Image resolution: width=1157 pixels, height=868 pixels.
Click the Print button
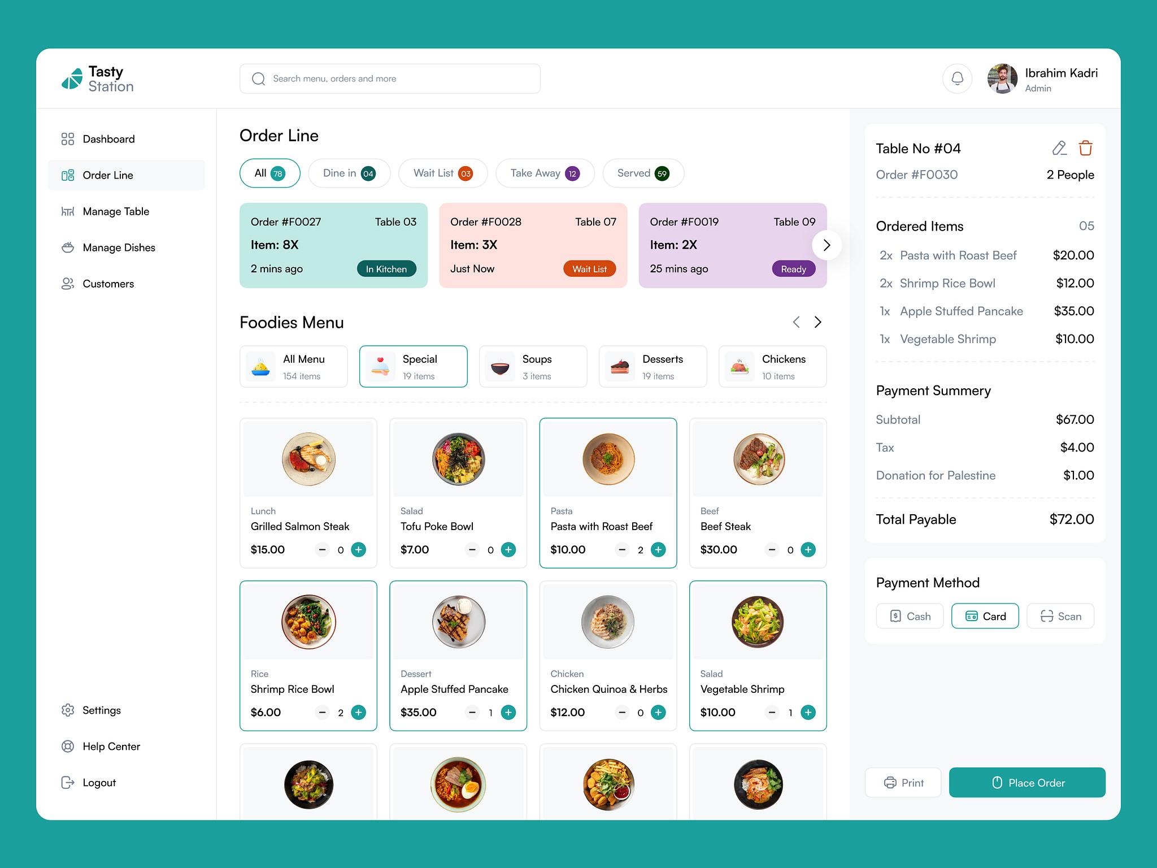click(x=903, y=782)
